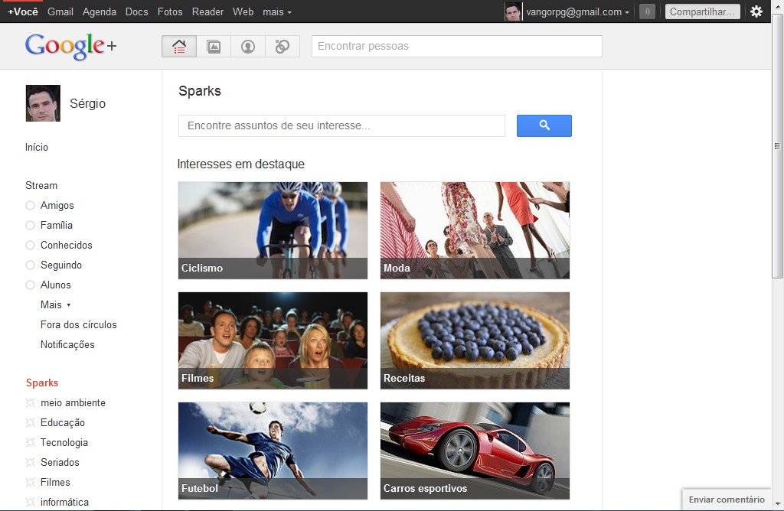Click the Enviar comentário button

[726, 500]
